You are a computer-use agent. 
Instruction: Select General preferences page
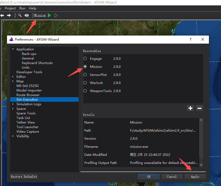[x=28, y=58]
